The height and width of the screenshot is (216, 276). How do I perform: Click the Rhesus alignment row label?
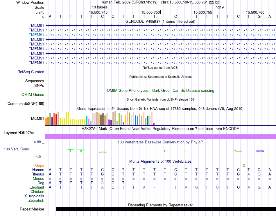tap(38, 174)
